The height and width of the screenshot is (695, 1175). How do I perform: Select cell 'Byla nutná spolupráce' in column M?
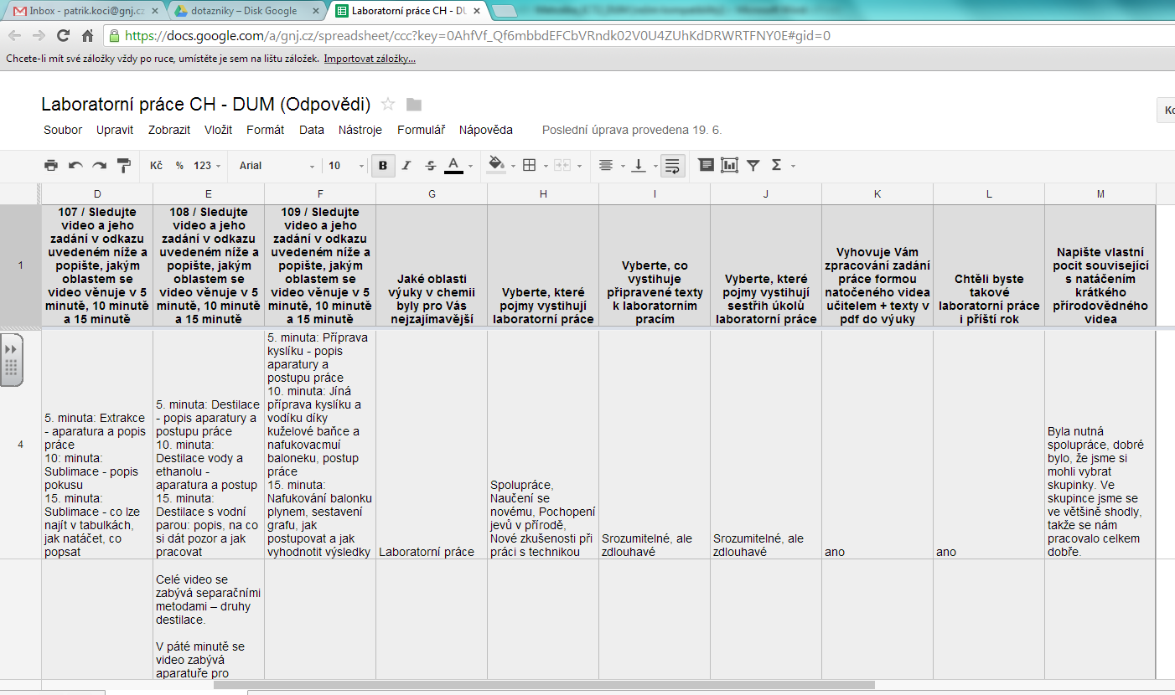(x=1100, y=444)
